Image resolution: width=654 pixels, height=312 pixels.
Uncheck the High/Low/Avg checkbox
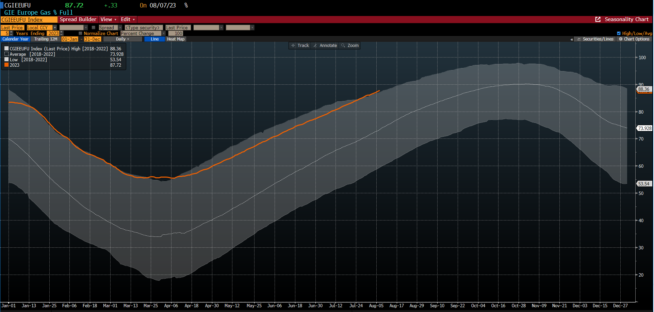click(x=619, y=33)
